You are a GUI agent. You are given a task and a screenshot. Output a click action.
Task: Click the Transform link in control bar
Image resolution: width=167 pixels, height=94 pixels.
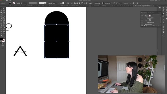126,3
